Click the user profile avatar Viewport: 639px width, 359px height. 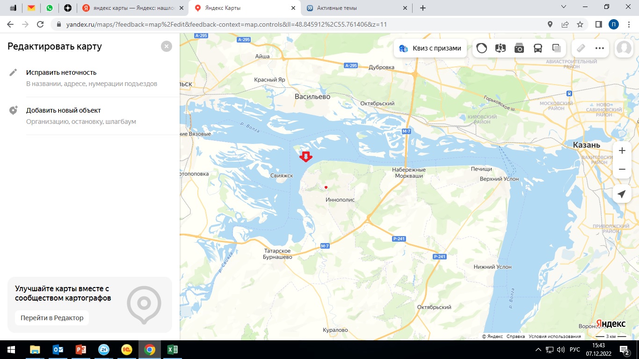tap(624, 48)
